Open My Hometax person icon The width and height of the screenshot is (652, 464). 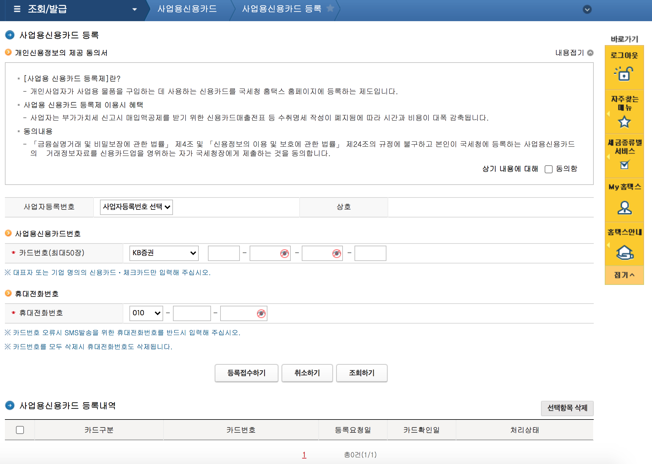pyautogui.click(x=624, y=208)
